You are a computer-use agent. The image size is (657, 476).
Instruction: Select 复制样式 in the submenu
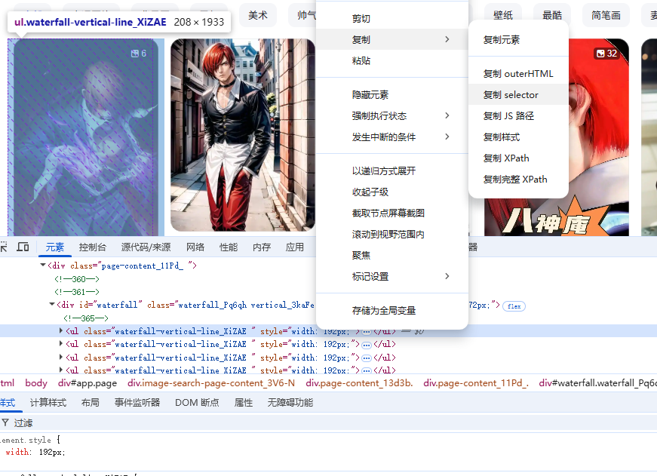pyautogui.click(x=518, y=137)
